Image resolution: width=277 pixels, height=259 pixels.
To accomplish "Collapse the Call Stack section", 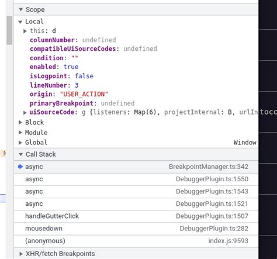I will (21, 154).
